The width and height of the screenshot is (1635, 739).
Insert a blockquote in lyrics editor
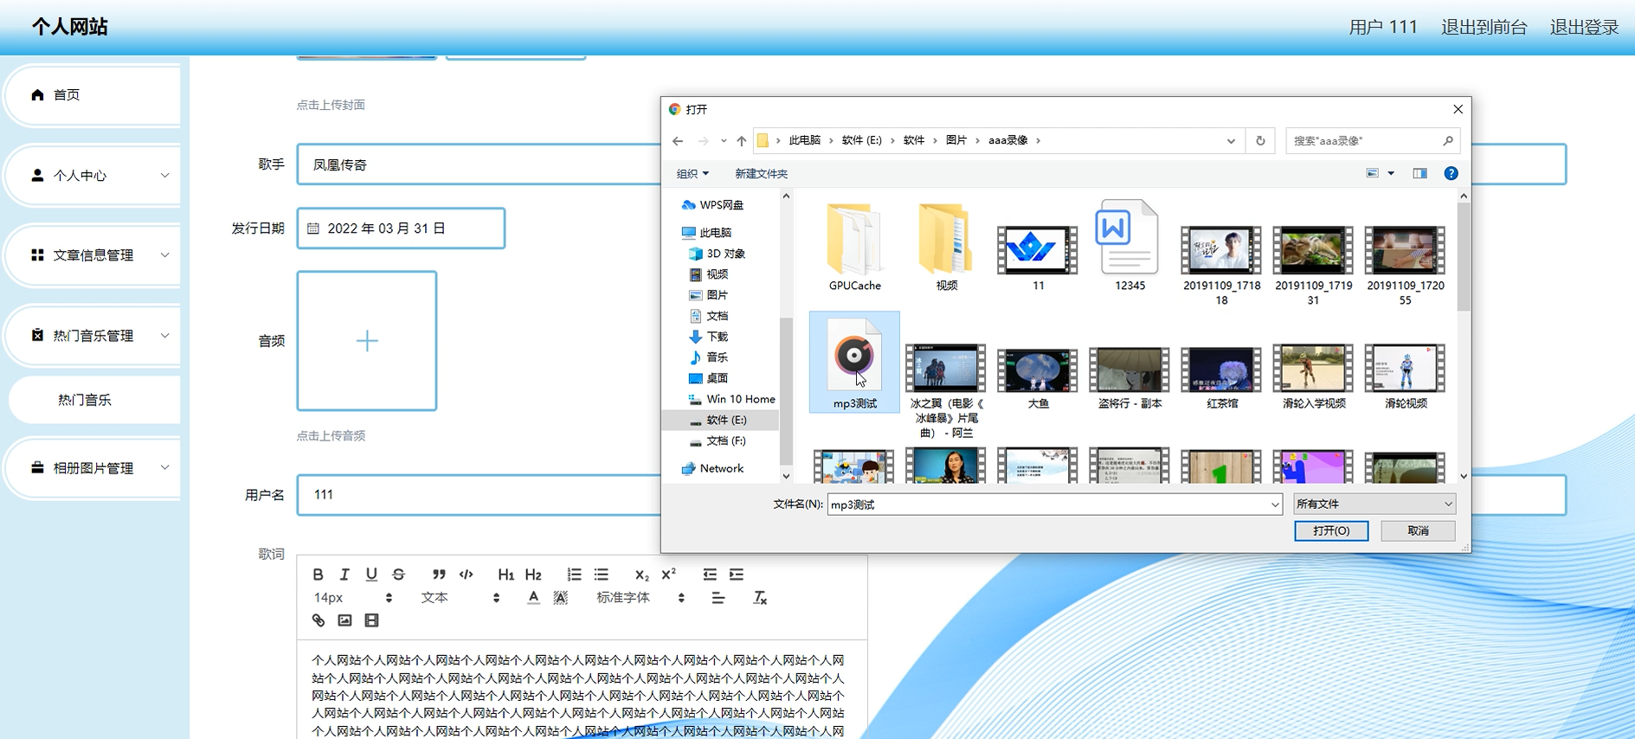[439, 575]
